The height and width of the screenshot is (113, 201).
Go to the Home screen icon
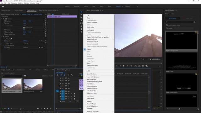coord(3,6)
